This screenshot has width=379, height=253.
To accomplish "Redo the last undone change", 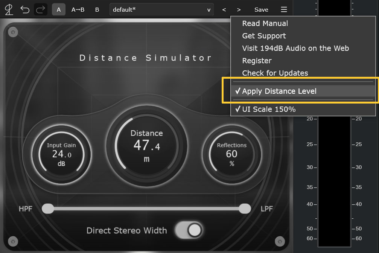I will 40,10.
